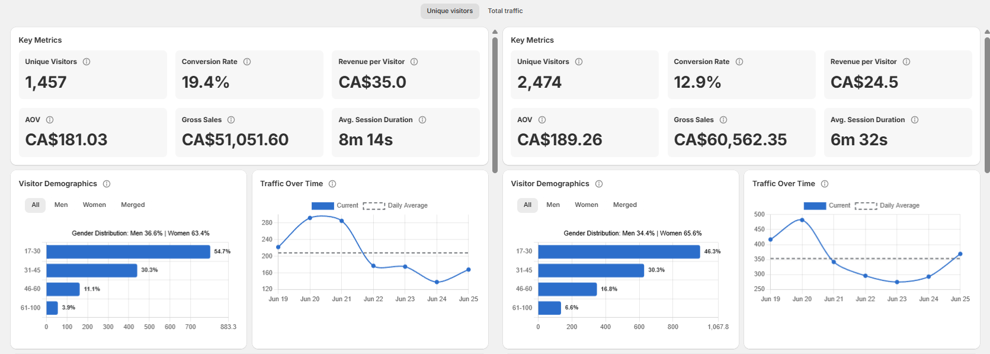Select Men filter in left Visitor Demographics
The width and height of the screenshot is (990, 354).
pyautogui.click(x=61, y=205)
